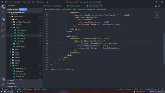
Task: Click the roles segment in breadcrumbs
Action: point(80,10)
